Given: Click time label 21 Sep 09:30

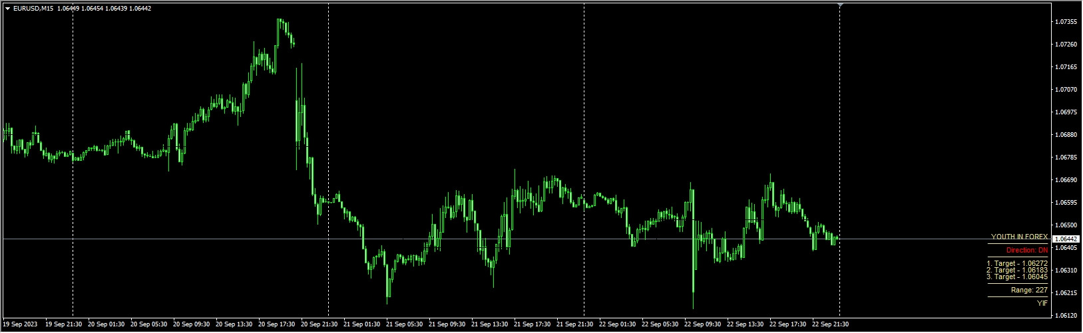Looking at the screenshot, I should (x=447, y=325).
